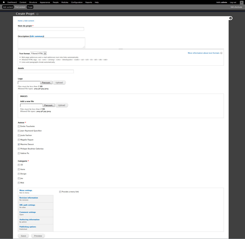Select the Design category checkbox
The image size is (245, 239).
[19, 174]
